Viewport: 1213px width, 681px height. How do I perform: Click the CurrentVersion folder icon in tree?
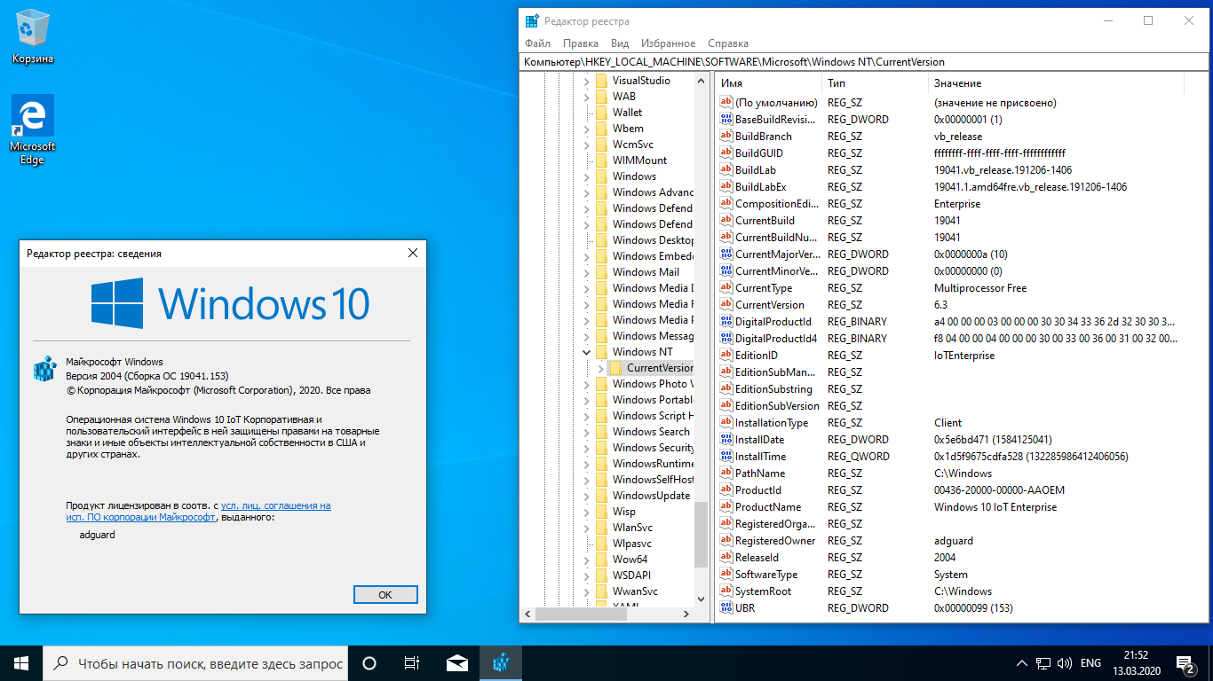pos(615,368)
